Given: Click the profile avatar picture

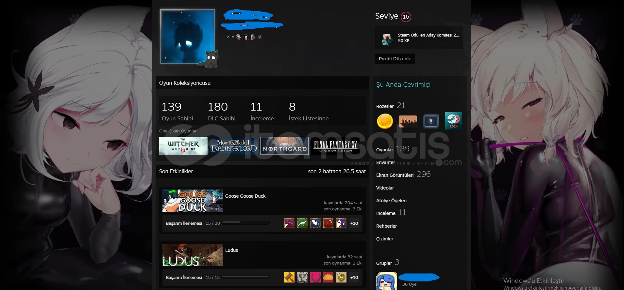Looking at the screenshot, I should (188, 37).
